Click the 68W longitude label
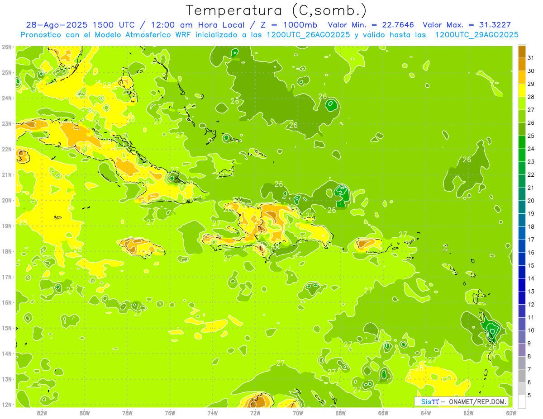The width and height of the screenshot is (543, 419). 341,413
